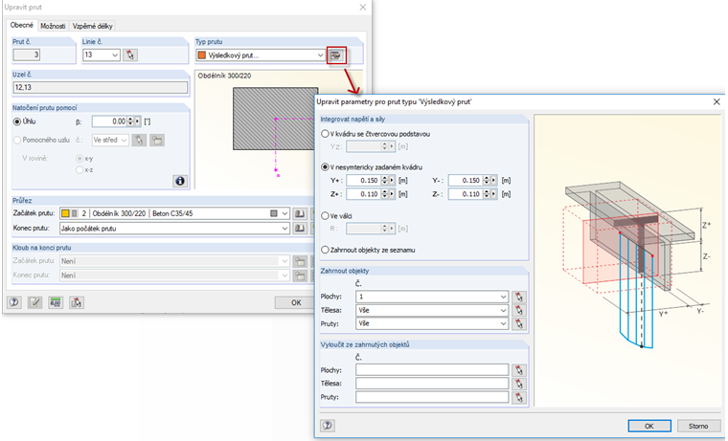Select Pomocného uzlu radio button
The height and width of the screenshot is (441, 728).
[17, 140]
